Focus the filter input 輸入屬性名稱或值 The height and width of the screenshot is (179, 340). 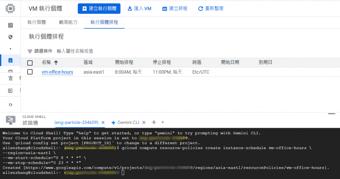click(x=75, y=51)
